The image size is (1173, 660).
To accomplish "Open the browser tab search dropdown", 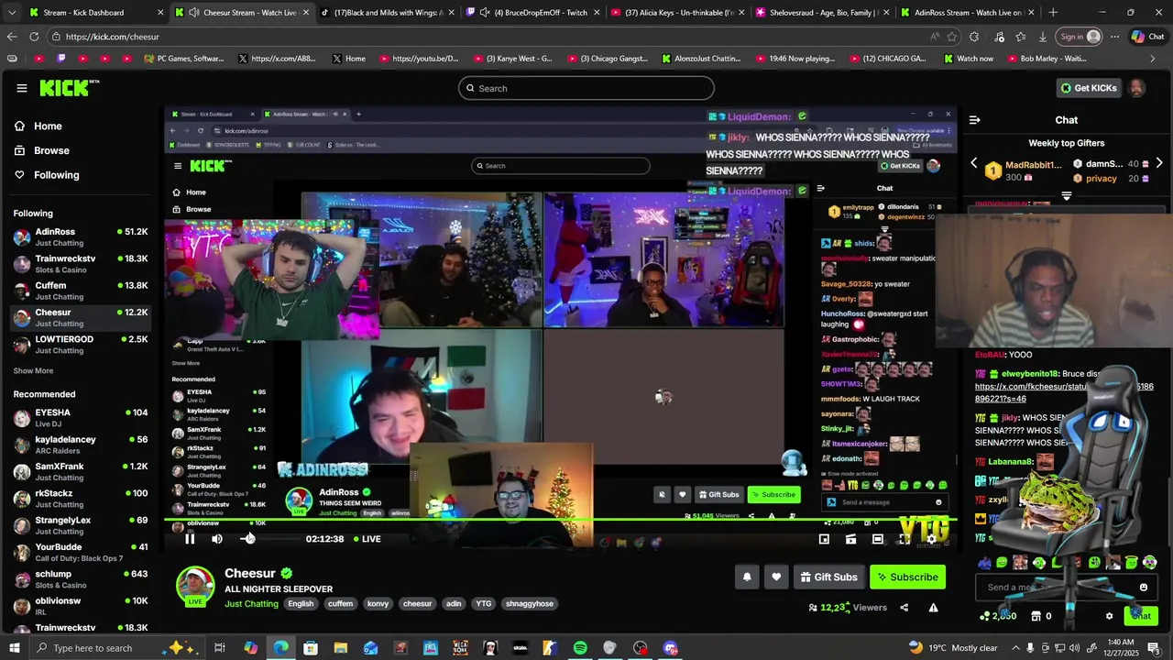I will [x=11, y=13].
